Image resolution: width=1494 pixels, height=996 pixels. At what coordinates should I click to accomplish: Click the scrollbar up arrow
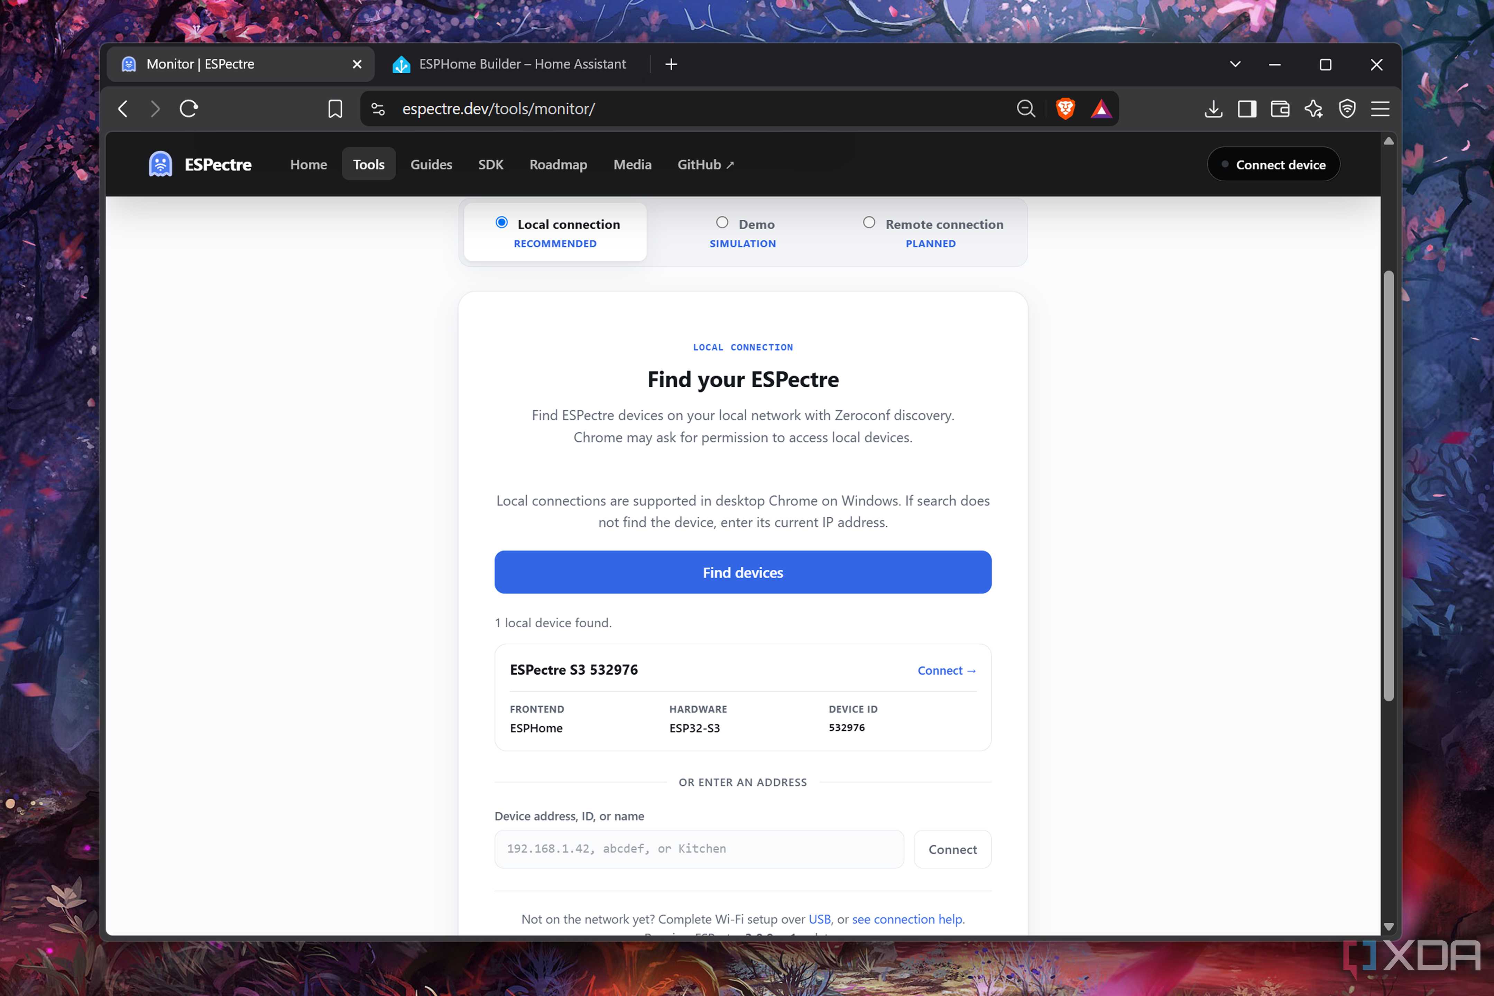click(x=1389, y=141)
